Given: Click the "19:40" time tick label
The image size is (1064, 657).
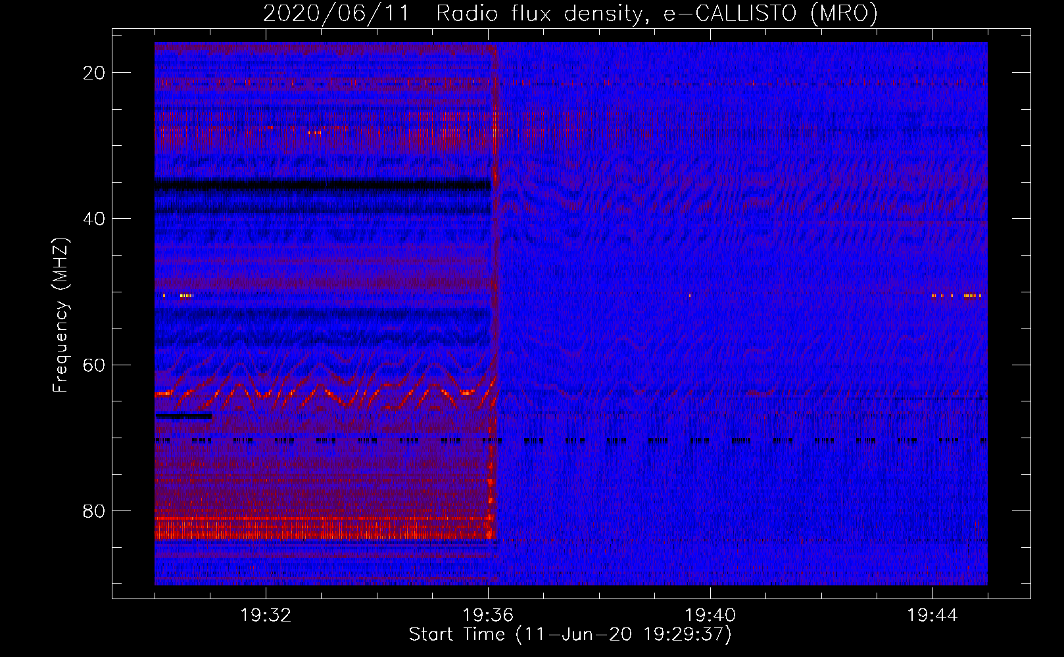Looking at the screenshot, I should pyautogui.click(x=710, y=616).
